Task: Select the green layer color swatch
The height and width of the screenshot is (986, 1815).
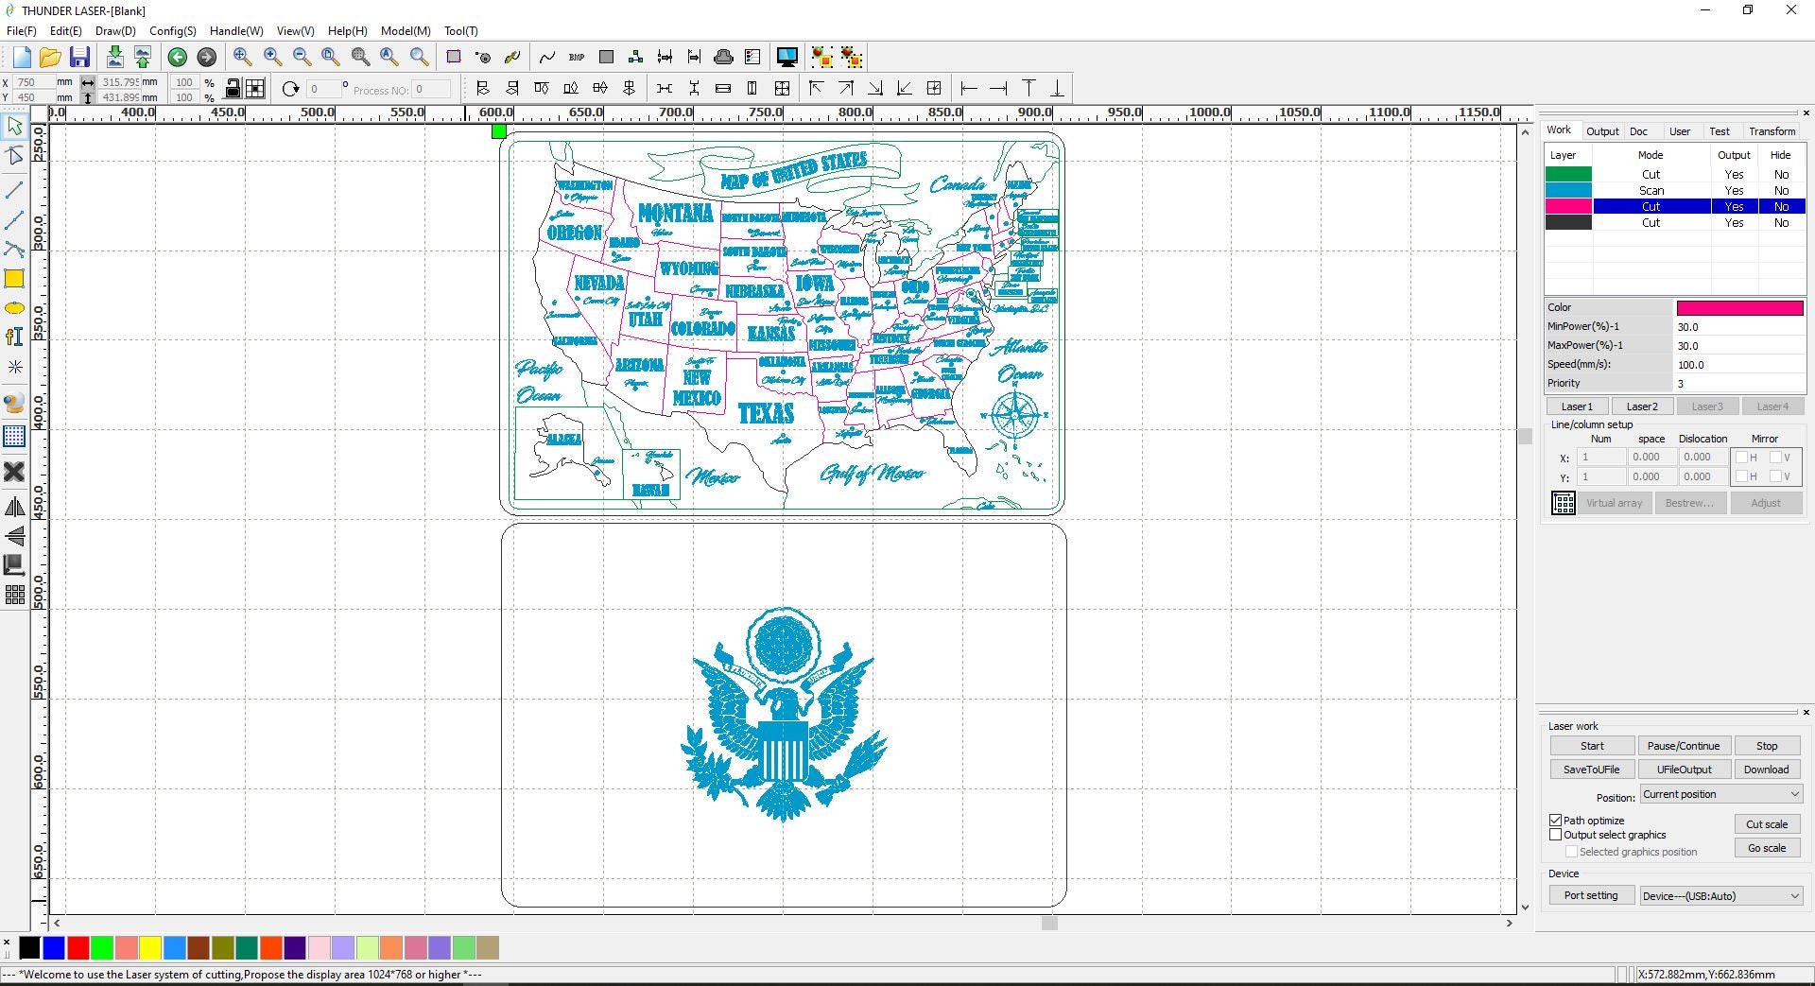Action: click(1568, 174)
